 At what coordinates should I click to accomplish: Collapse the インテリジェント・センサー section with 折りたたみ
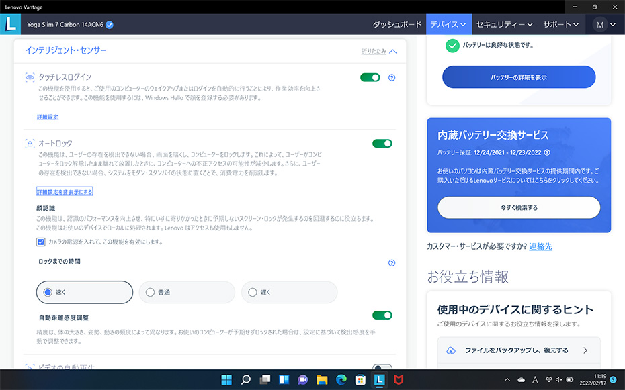pyautogui.click(x=378, y=51)
